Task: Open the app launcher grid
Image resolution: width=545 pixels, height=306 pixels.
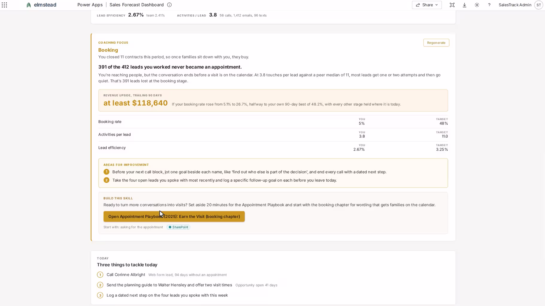Action: [x=4, y=5]
